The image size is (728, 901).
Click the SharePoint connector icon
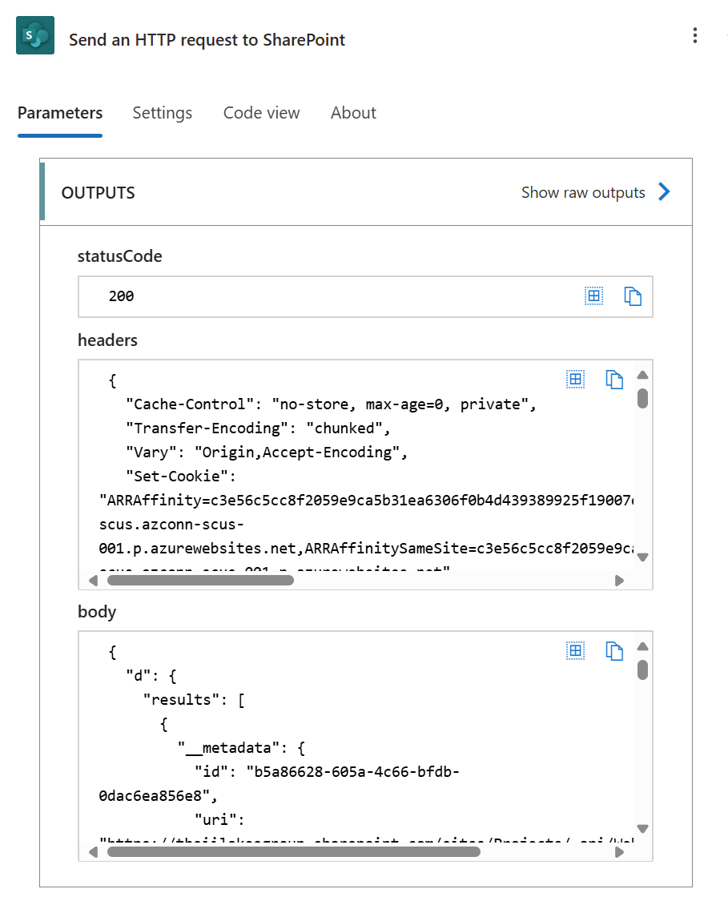pyautogui.click(x=34, y=35)
